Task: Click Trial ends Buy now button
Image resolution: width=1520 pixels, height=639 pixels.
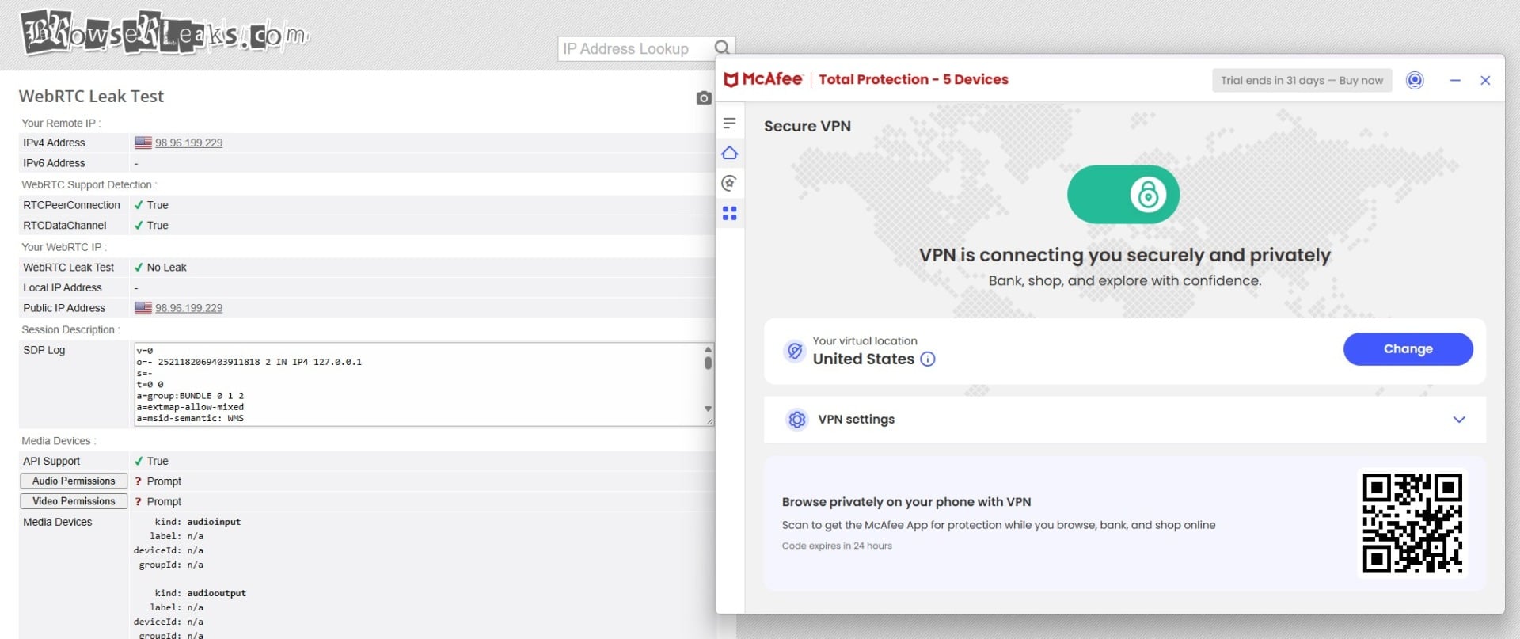Action: [x=1301, y=80]
